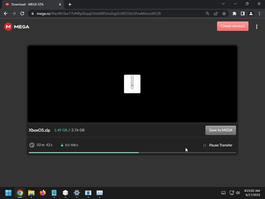Screen dimensions: 265x199
Task: Click the download progress bar
Action: [x=132, y=153]
